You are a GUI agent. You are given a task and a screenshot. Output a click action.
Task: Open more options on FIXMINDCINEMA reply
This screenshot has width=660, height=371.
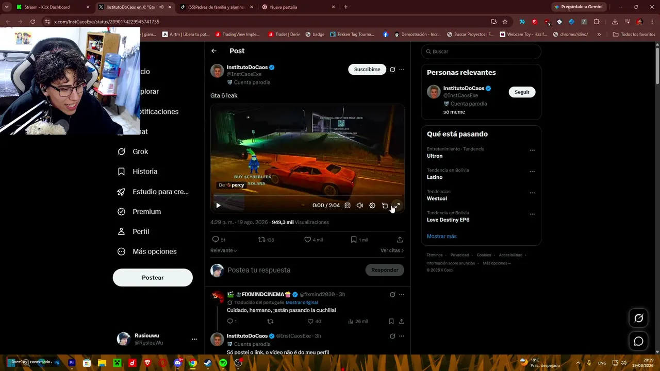402,295
